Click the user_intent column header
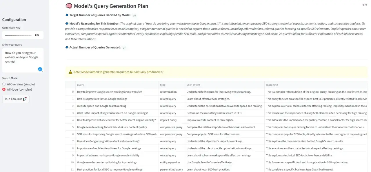 tap(193, 85)
